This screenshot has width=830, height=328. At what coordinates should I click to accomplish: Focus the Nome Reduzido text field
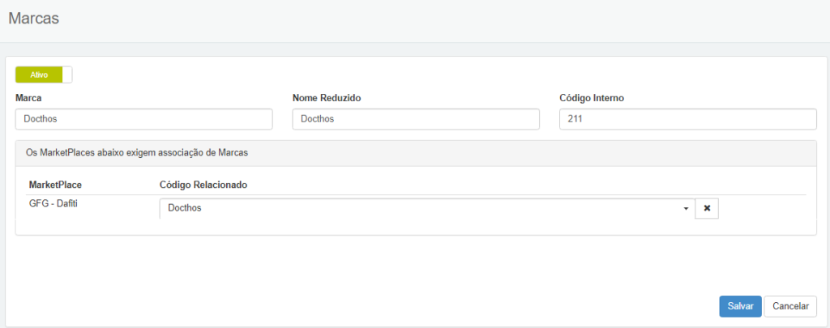click(x=416, y=119)
